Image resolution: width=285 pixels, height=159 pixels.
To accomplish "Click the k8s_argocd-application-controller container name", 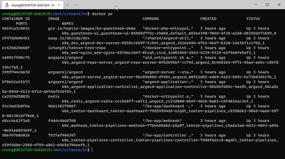I will tap(170, 87).
